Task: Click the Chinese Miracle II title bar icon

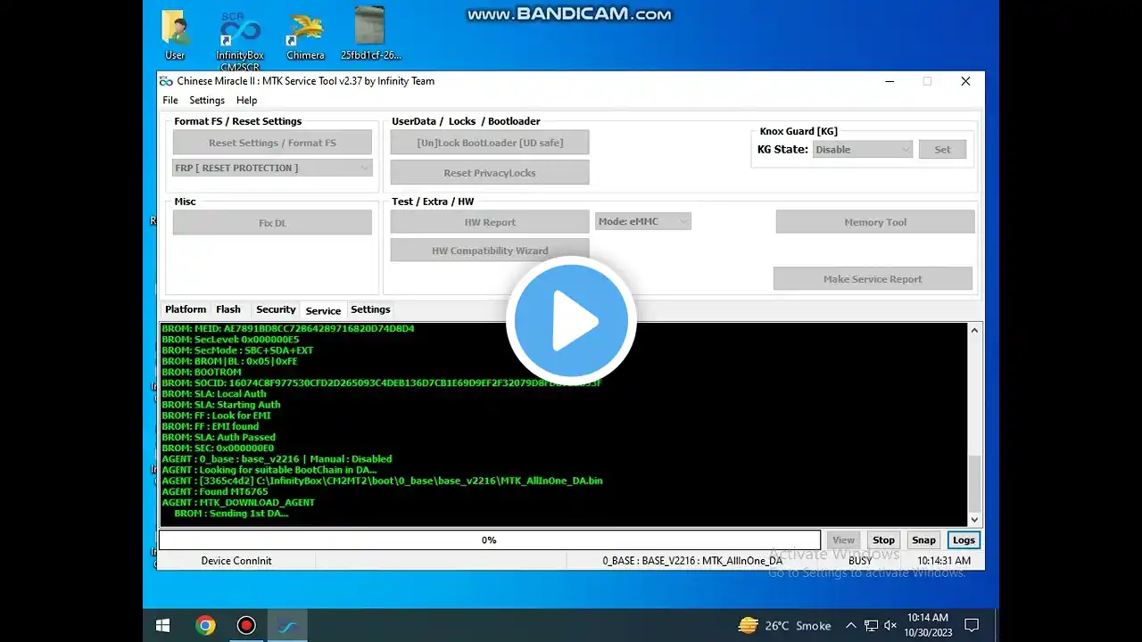Action: coord(166,81)
